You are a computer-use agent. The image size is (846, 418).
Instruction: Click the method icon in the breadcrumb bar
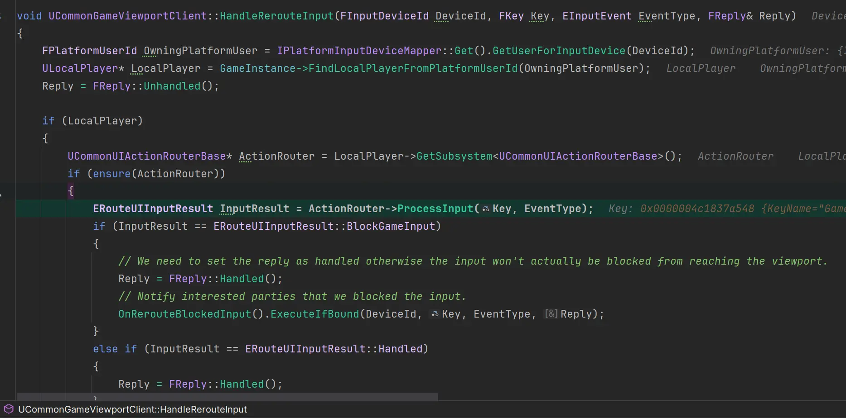(x=9, y=409)
